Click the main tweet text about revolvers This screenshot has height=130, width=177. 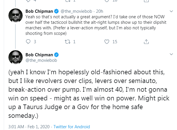(87, 93)
